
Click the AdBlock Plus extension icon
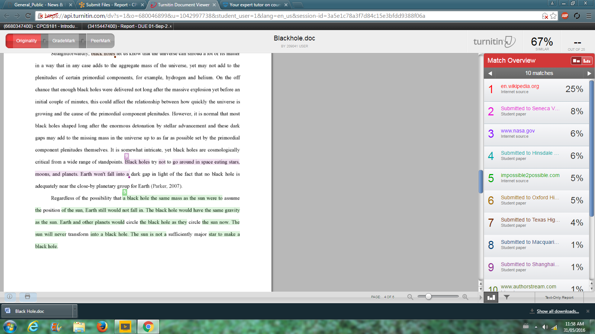point(565,16)
